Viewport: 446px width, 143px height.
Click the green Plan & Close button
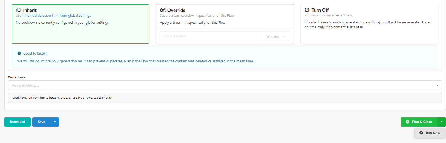419,122
